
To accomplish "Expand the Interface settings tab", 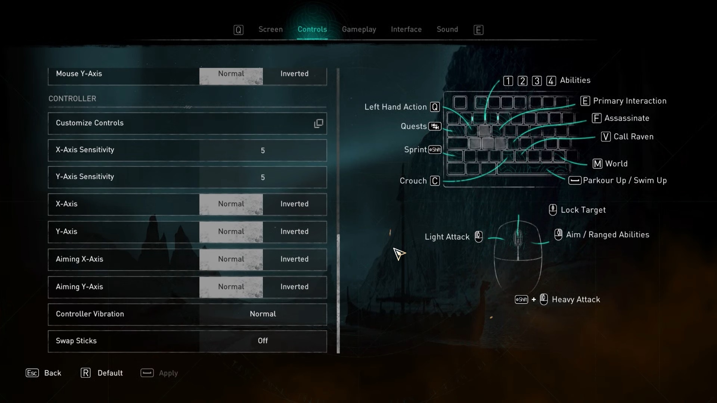I will pos(406,29).
